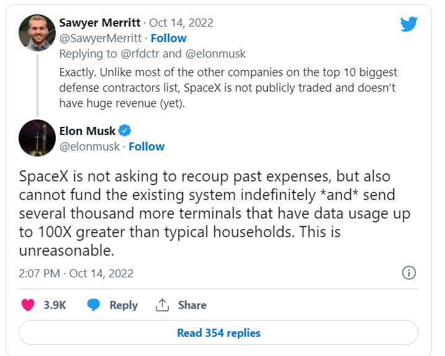
Task: Click the Twitter bird logo
Action: point(408,24)
